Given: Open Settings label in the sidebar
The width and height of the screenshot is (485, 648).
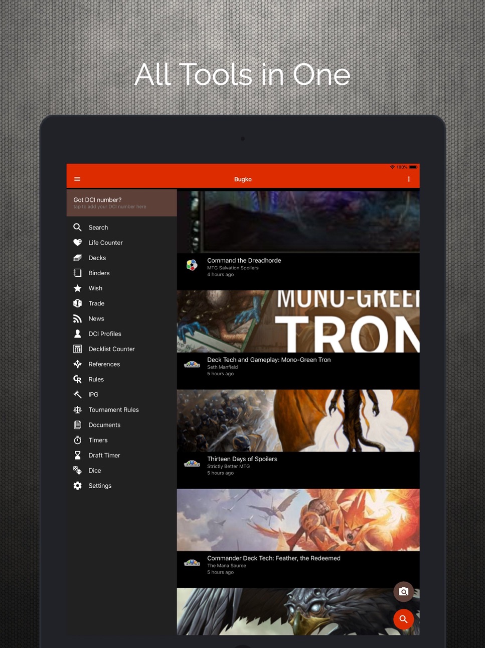Looking at the screenshot, I should click(x=100, y=486).
